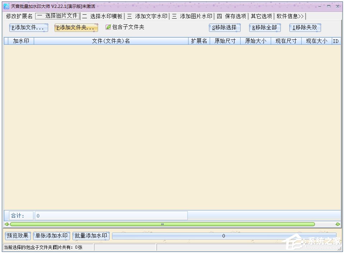Screen dimensions: 344x253
Task: Show the 软件信息>> tab
Action: pos(290,16)
